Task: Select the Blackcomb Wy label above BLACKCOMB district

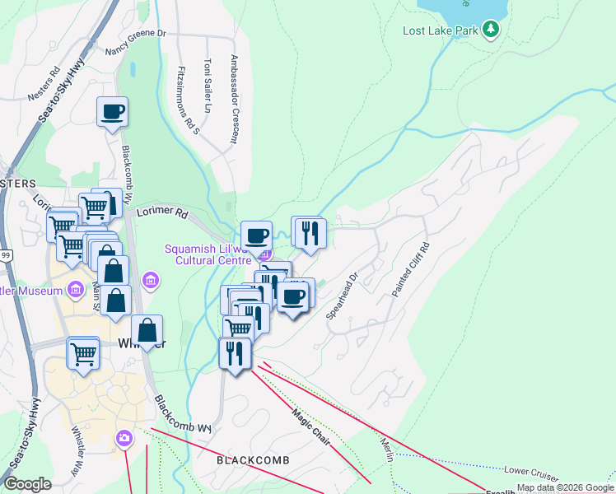Action: pos(183,414)
